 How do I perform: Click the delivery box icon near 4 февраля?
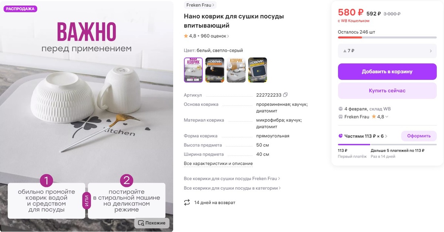coord(340,109)
